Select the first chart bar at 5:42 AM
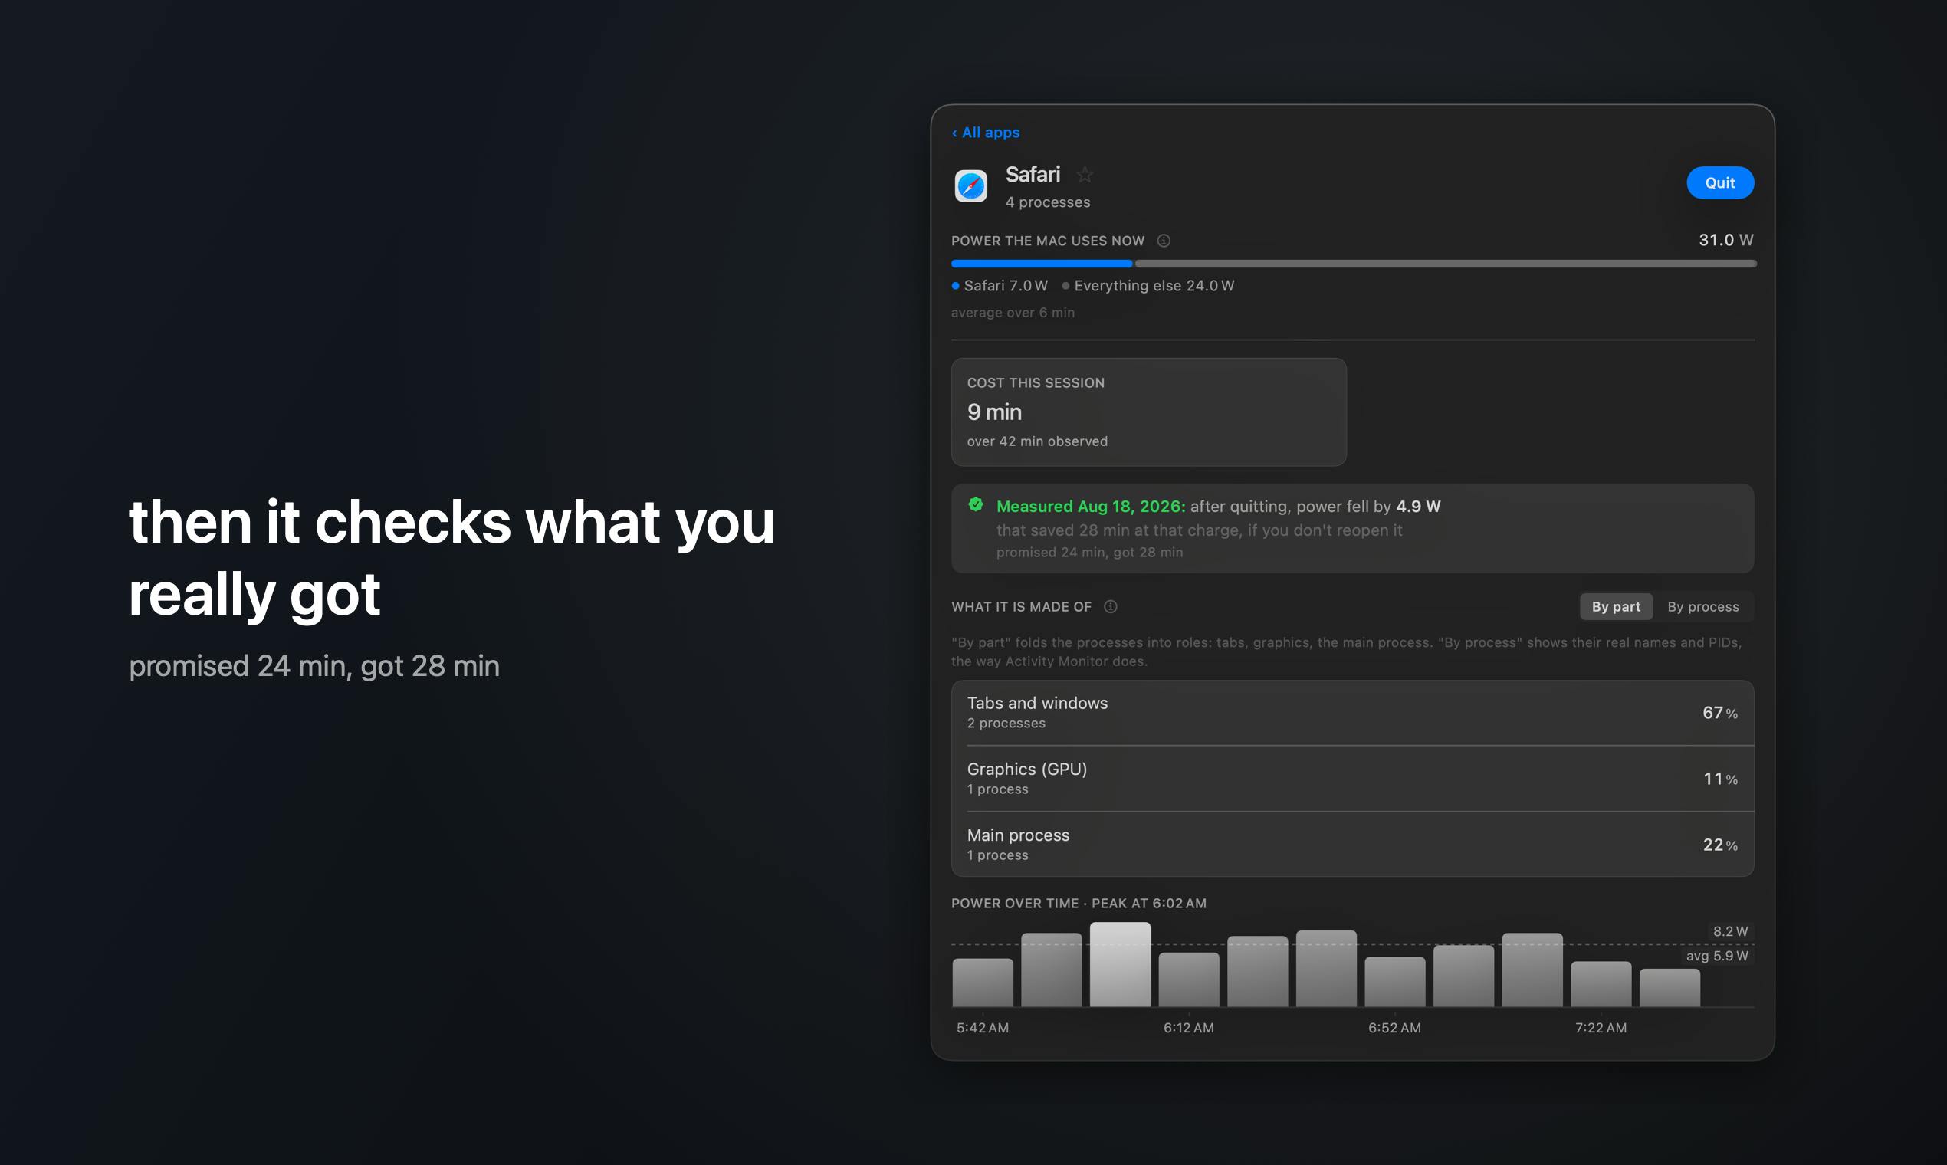Image resolution: width=1947 pixels, height=1165 pixels. tap(982, 982)
